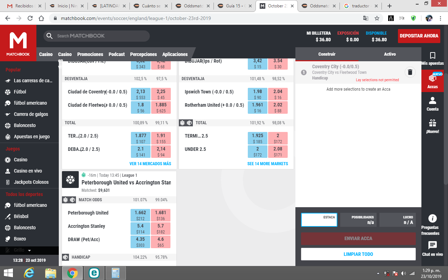Open the Promociones menu item
Image resolution: width=448 pixels, height=280 pixels.
(90, 54)
